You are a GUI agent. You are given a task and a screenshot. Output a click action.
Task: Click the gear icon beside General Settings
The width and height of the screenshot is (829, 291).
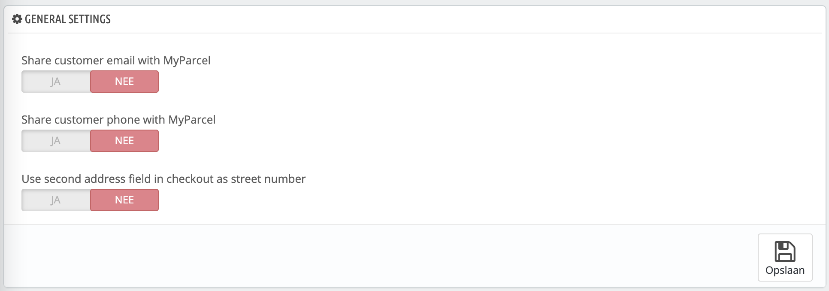click(16, 19)
